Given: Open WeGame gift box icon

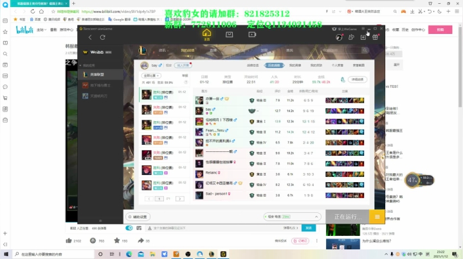Looking at the screenshot, I should pos(375,37).
